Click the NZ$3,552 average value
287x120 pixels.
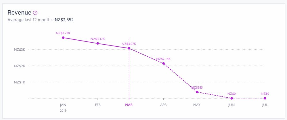64,20
